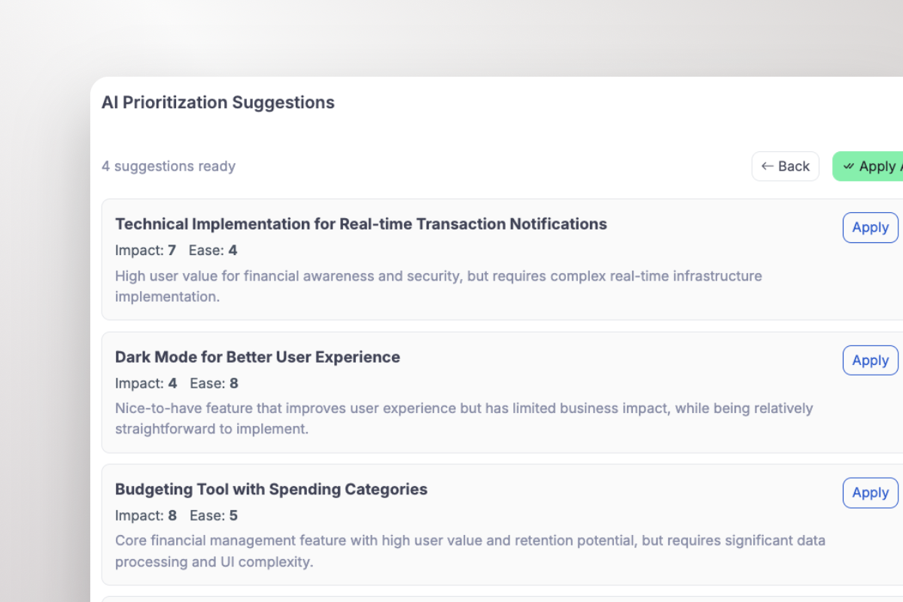Apply the Dark Mode suggestion
This screenshot has height=602, width=903.
870,360
